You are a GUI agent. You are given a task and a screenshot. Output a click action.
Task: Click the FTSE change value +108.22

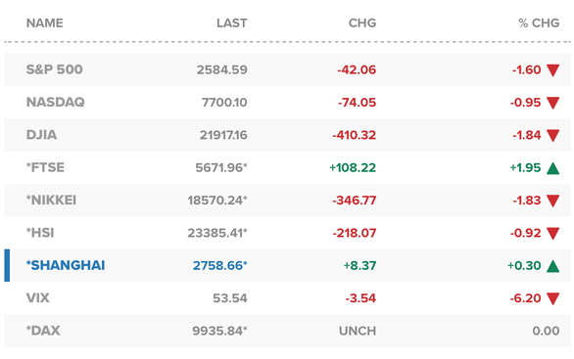tap(353, 168)
